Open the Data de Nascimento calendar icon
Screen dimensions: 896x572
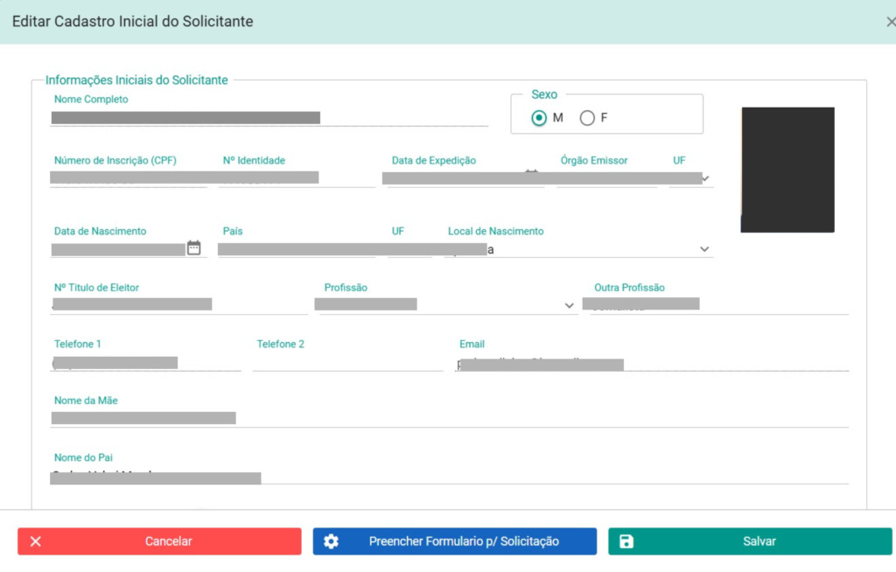tap(193, 248)
